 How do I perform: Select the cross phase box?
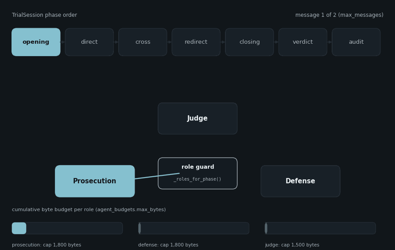coord(143,42)
